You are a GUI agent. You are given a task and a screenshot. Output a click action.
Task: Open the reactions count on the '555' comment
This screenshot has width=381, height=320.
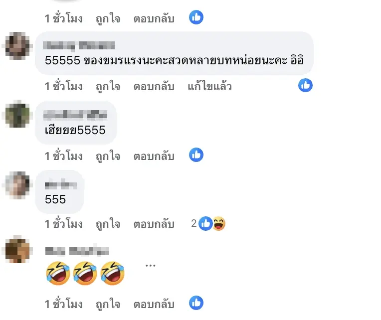coord(193,223)
